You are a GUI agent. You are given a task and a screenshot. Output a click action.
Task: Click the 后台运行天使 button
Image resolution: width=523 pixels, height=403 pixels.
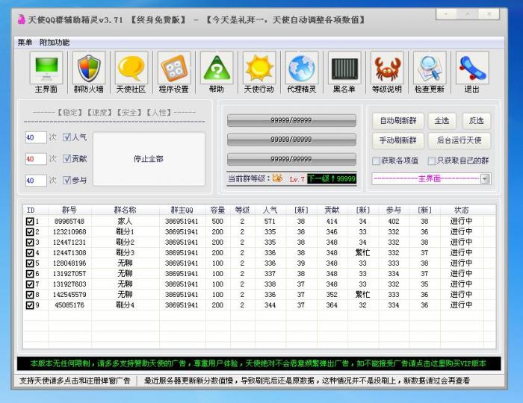pos(459,140)
